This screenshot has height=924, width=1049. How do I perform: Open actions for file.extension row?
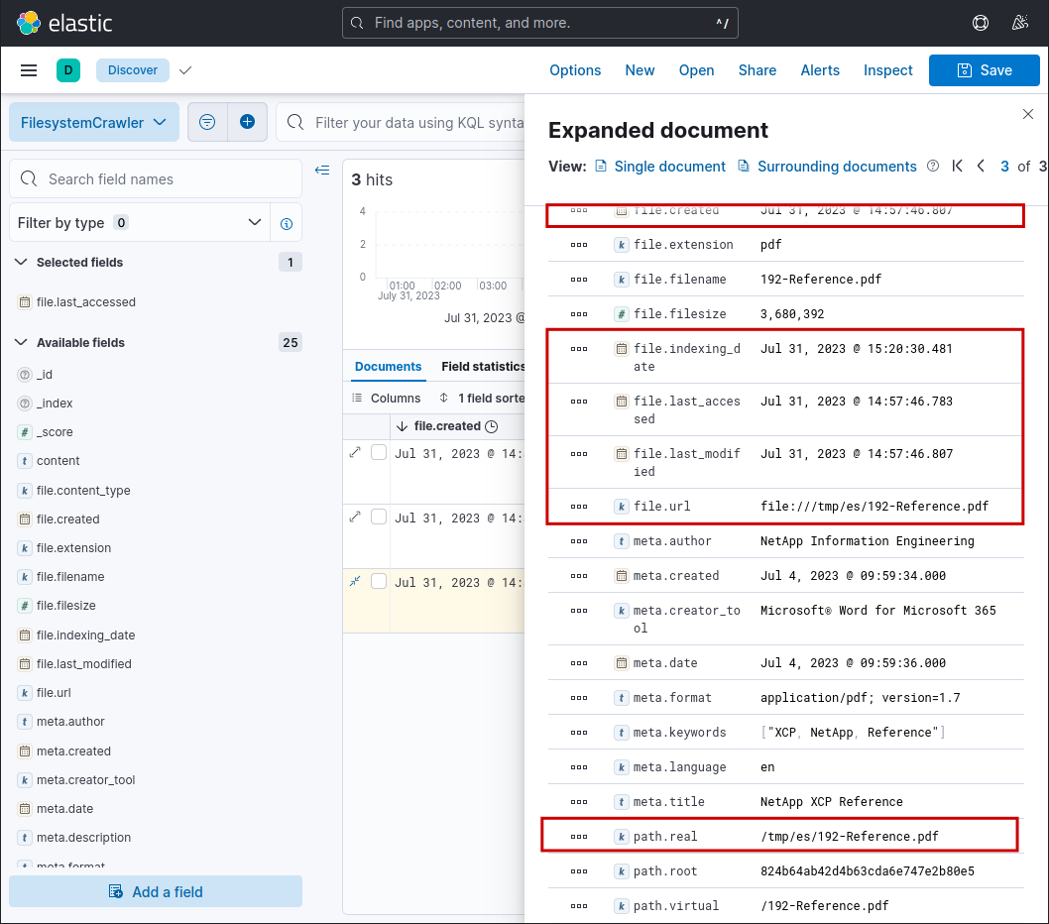[x=579, y=245]
